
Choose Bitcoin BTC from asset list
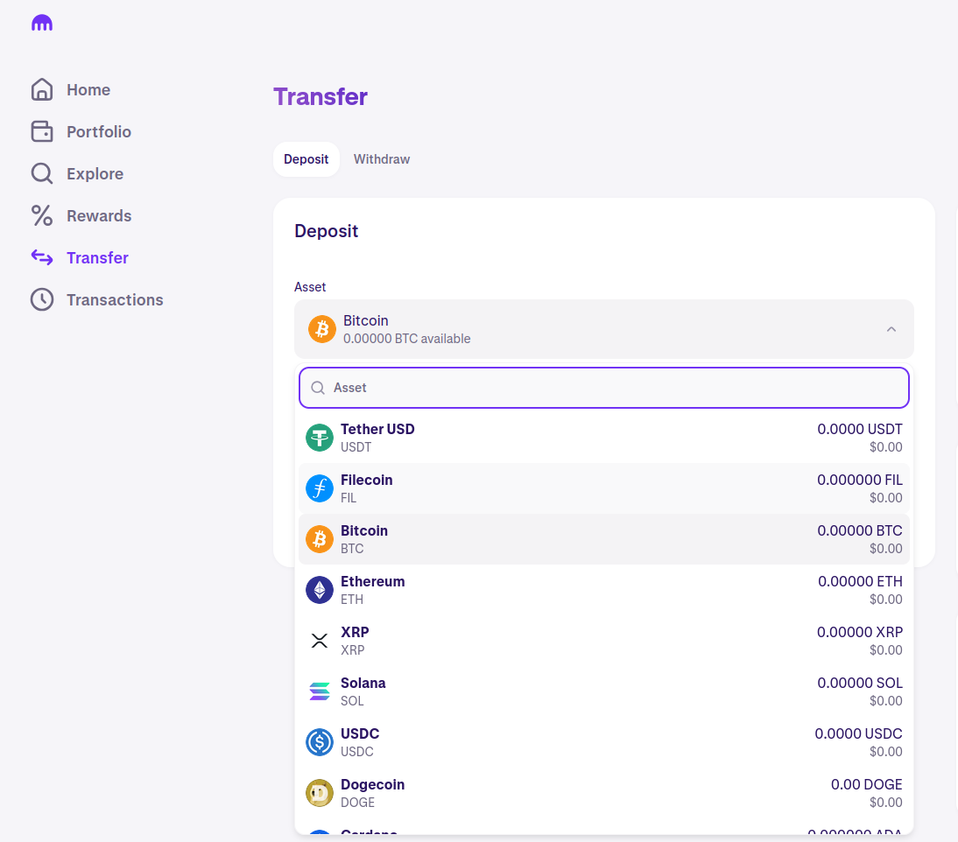tap(604, 539)
